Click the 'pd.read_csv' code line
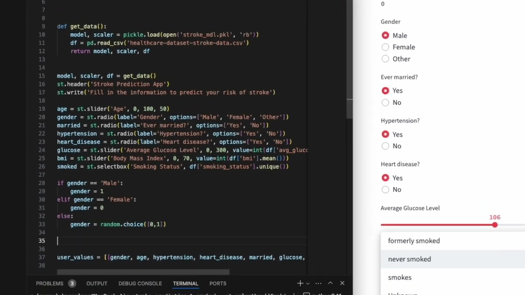Image resolution: width=525 pixels, height=295 pixels. click(160, 43)
